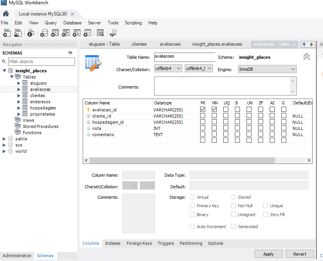Click the insight_places database icon
Screen dimensions: 323x261
(x=10, y=70)
